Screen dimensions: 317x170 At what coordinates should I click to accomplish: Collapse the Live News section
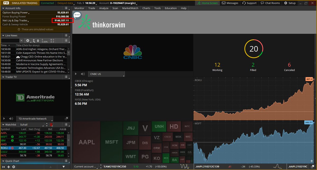click(3, 35)
